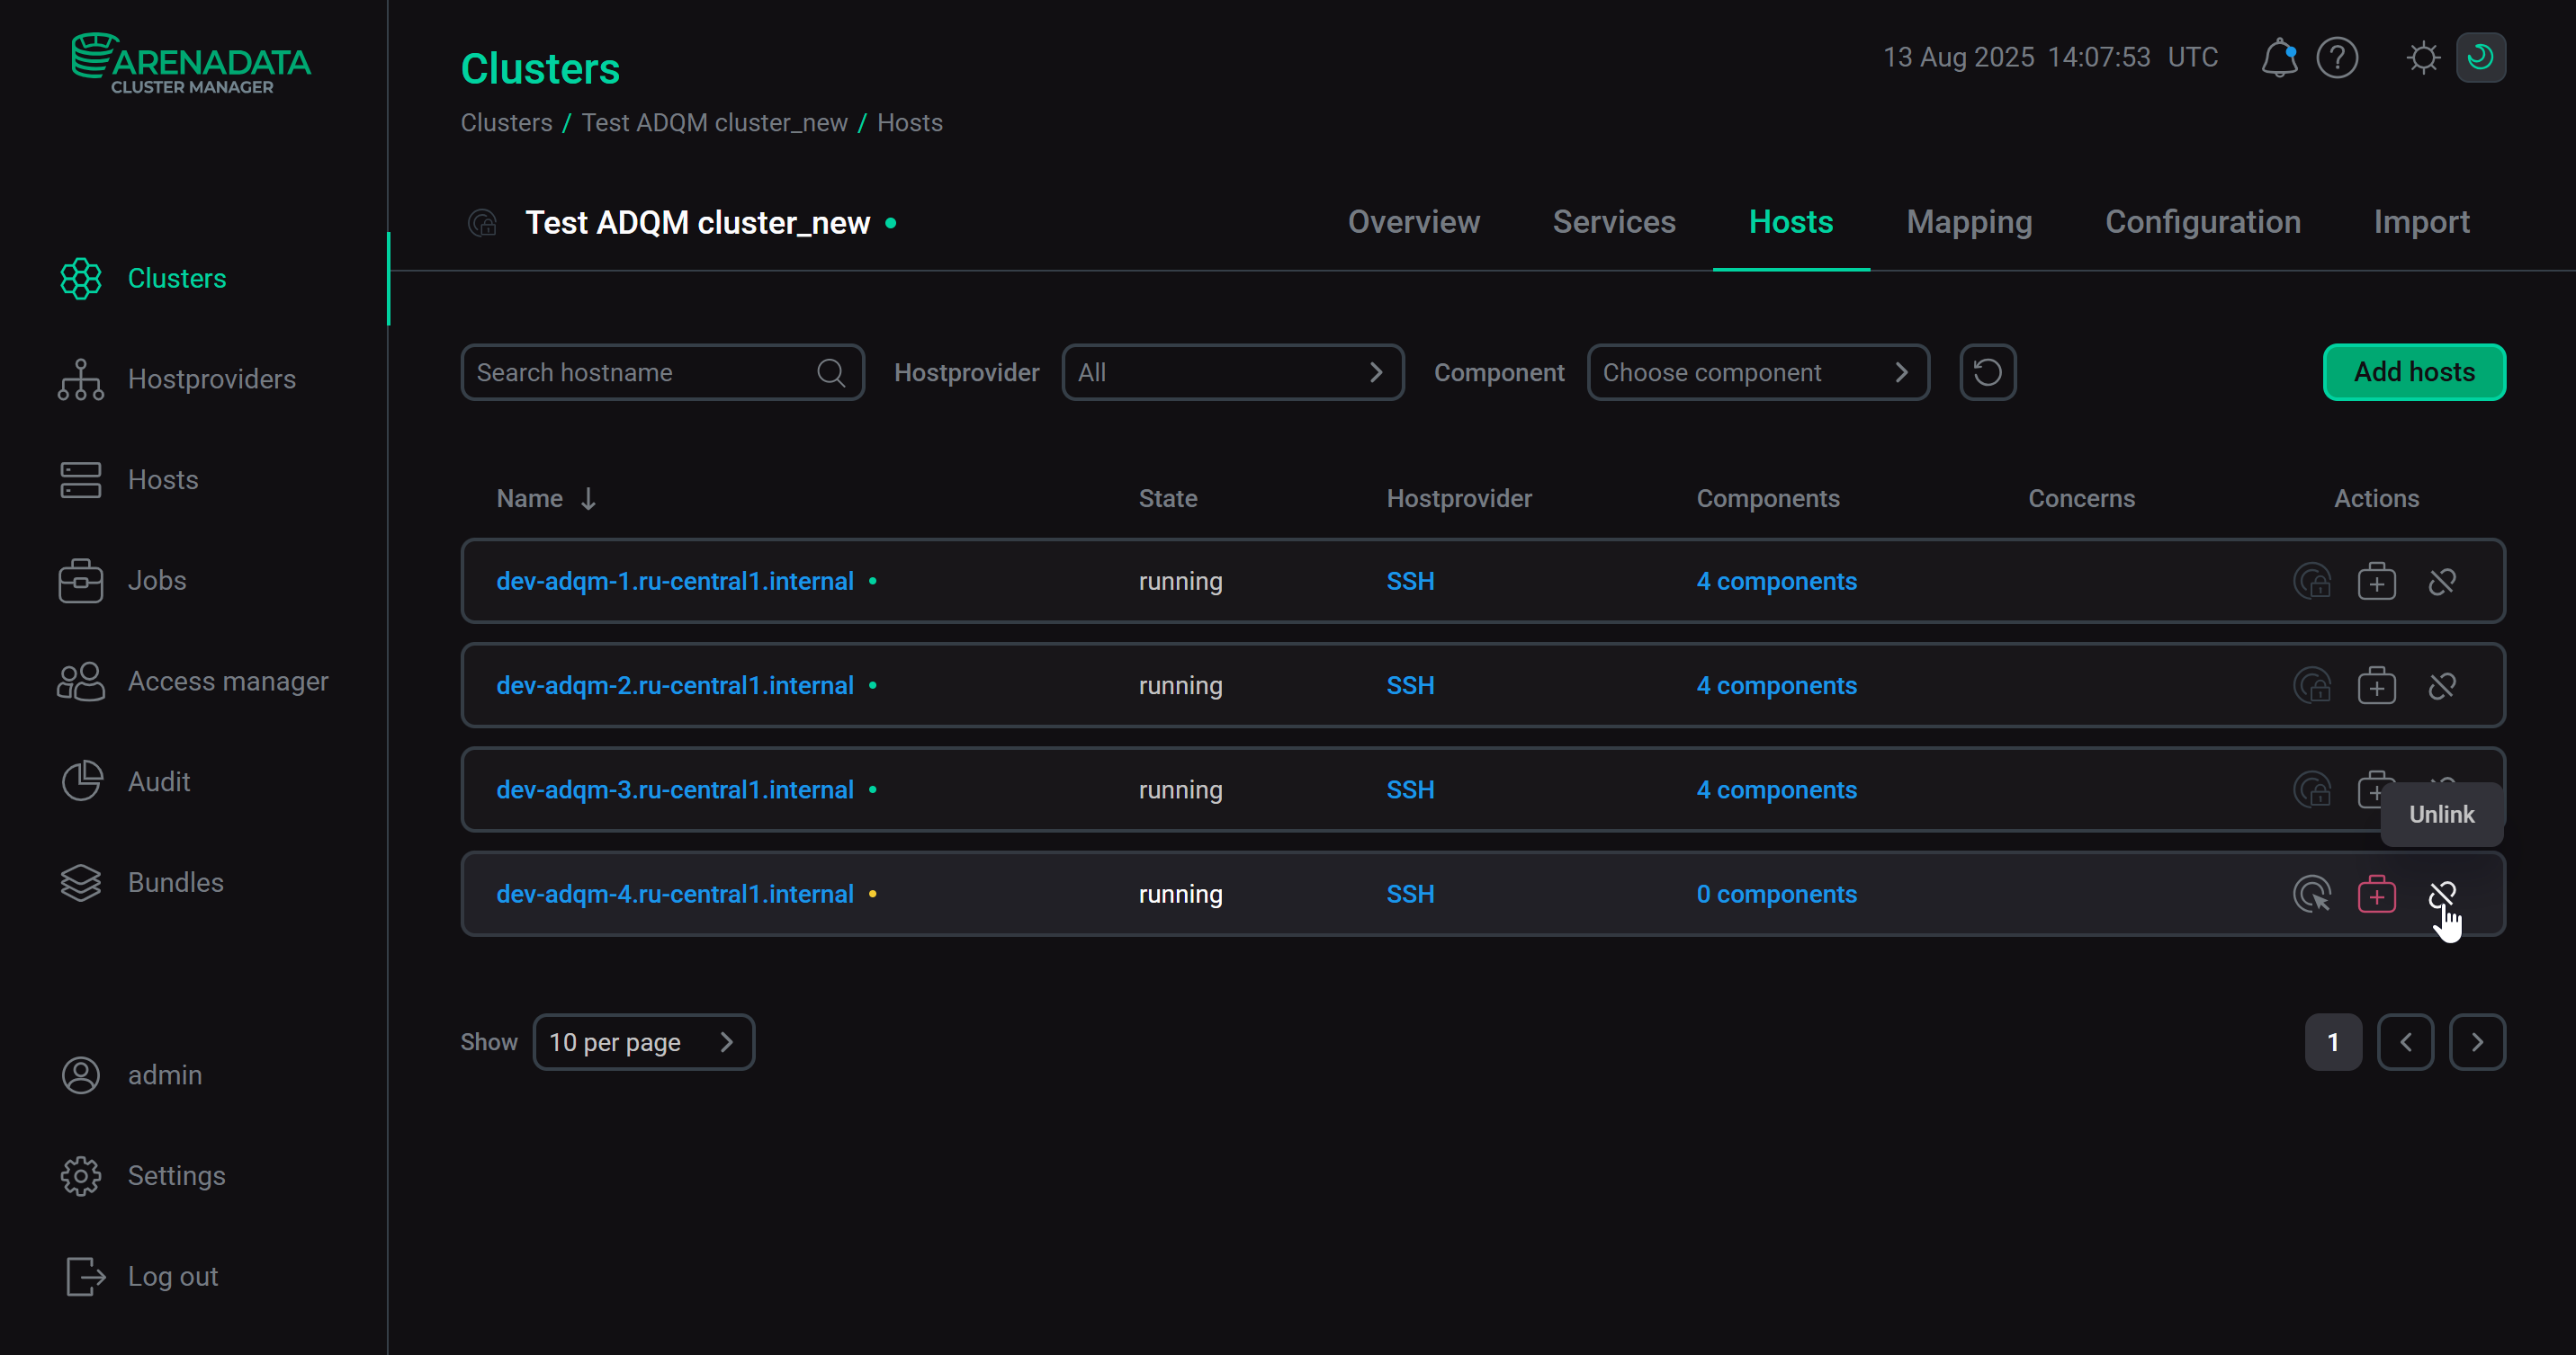The image size is (2576, 1355).
Task: Switch to the Services tab
Action: 1613,222
